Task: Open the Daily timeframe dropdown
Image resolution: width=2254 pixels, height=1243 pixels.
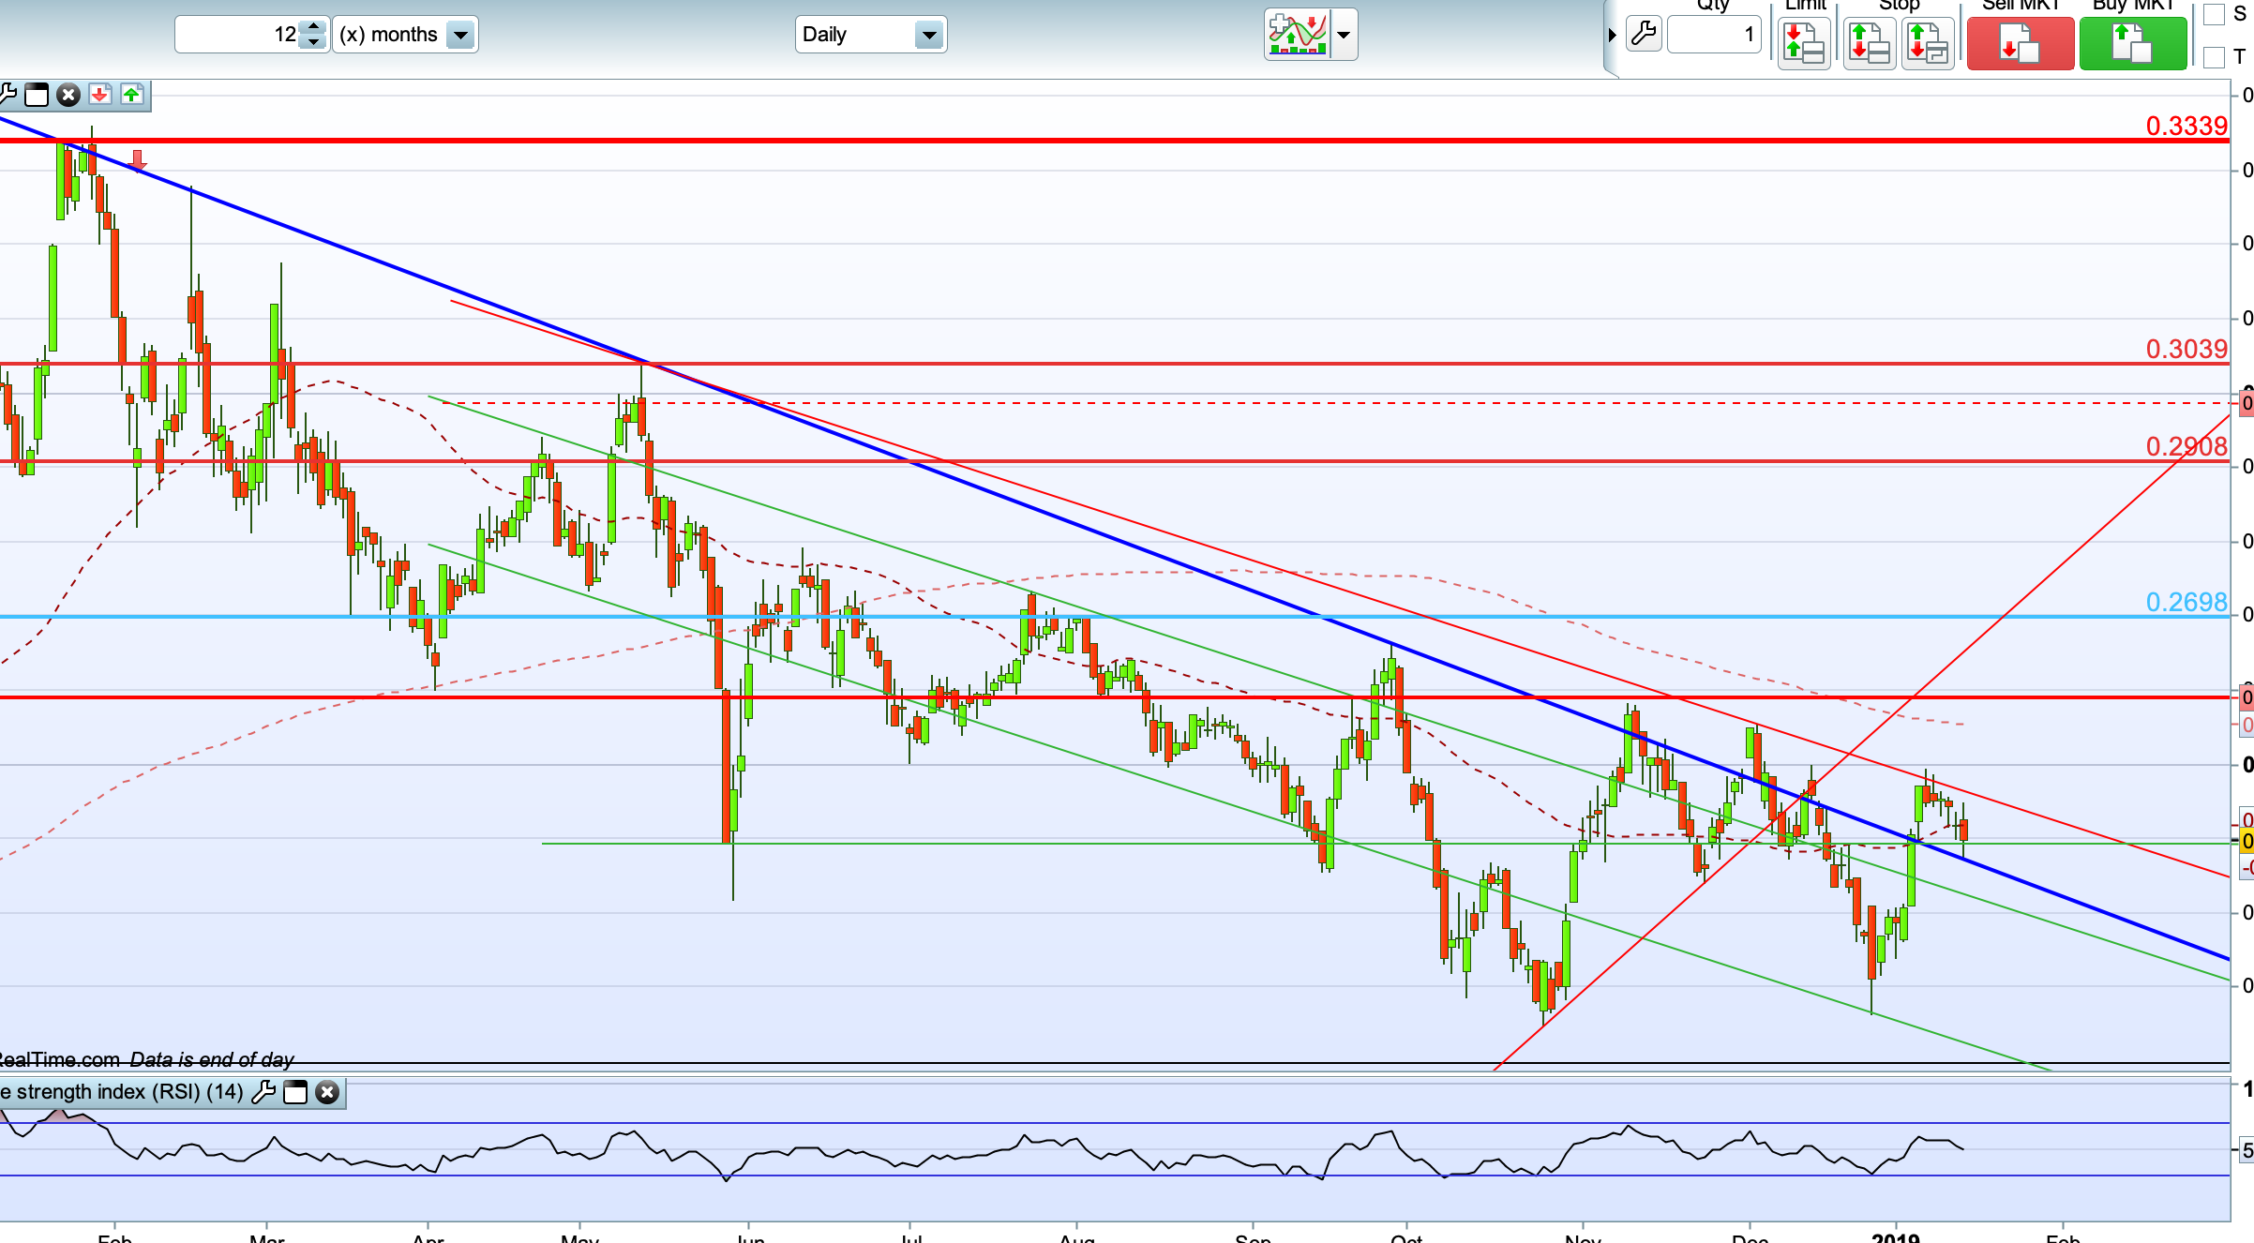Action: [928, 36]
